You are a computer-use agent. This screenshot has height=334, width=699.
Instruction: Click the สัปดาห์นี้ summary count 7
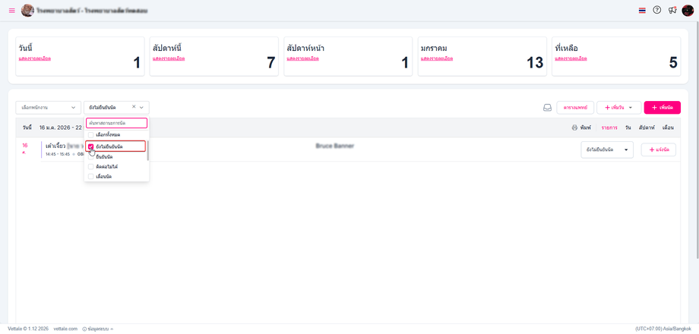[271, 63]
